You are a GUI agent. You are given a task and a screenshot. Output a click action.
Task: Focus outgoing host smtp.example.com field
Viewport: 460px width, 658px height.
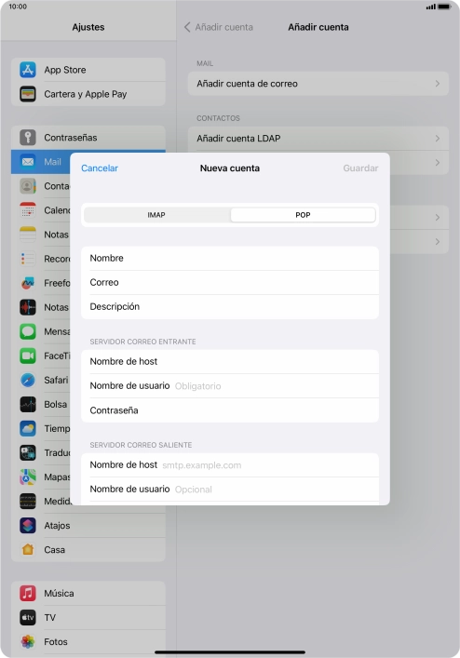point(230,464)
